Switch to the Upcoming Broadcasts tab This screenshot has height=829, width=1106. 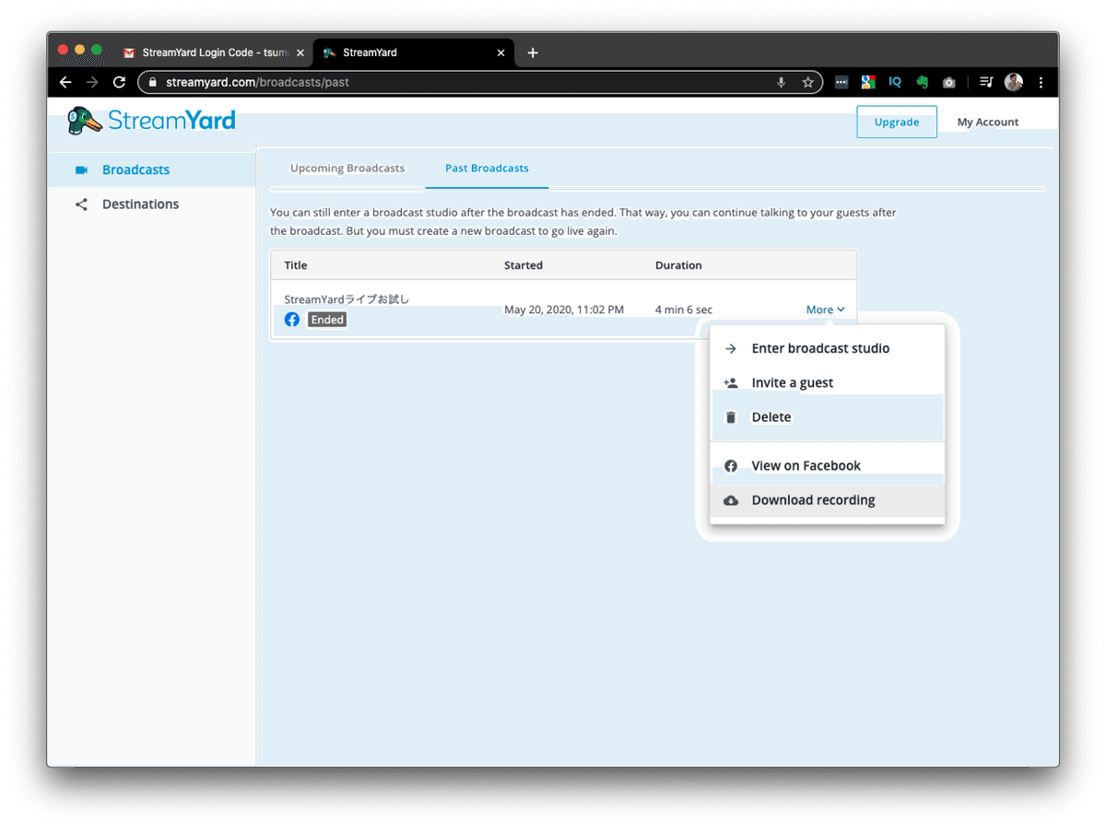point(347,169)
